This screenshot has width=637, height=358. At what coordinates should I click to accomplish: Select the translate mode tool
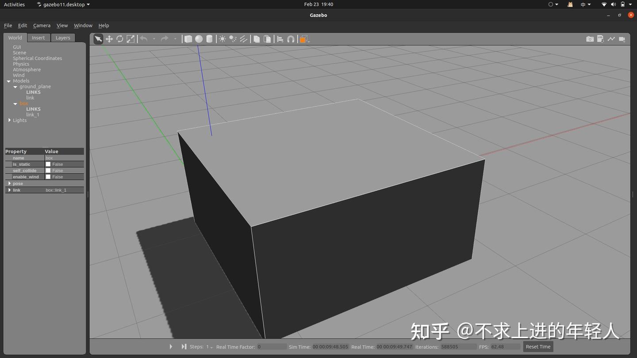[x=109, y=39]
